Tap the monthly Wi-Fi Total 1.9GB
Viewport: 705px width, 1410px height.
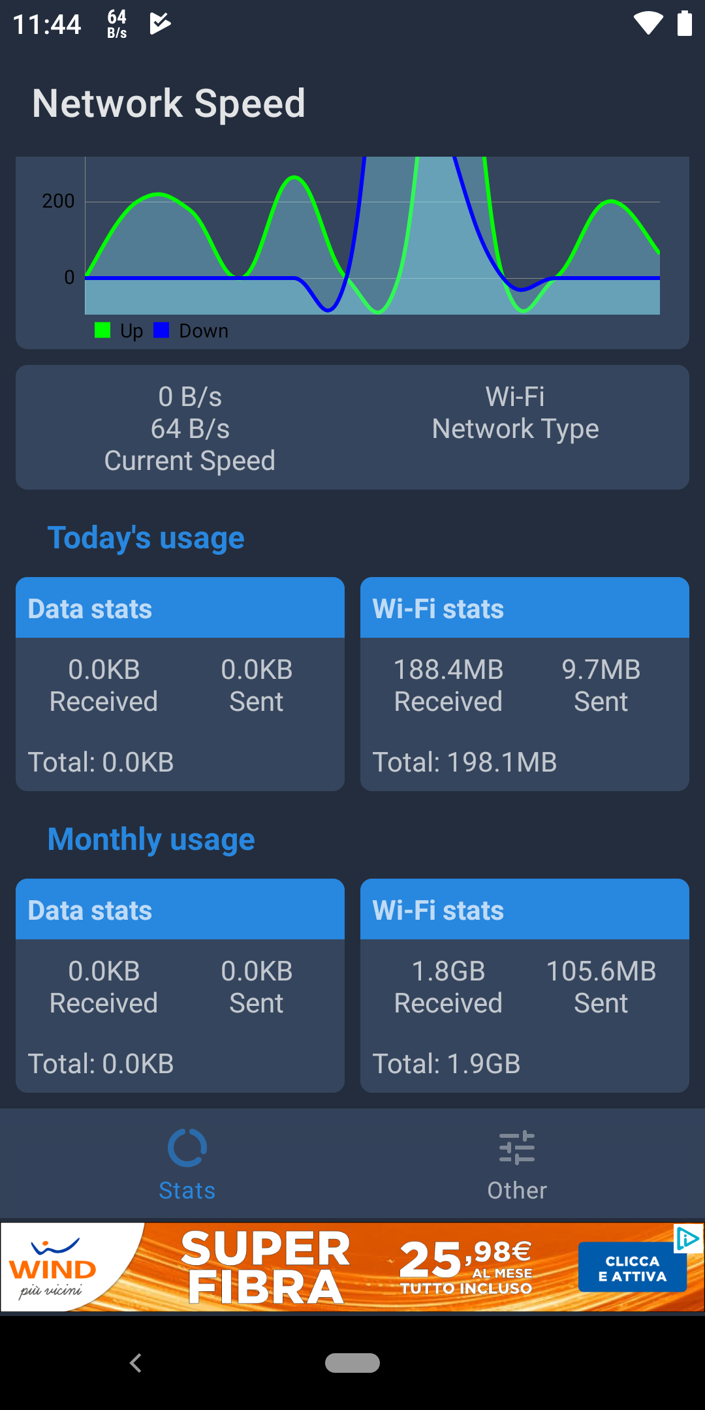(446, 1064)
